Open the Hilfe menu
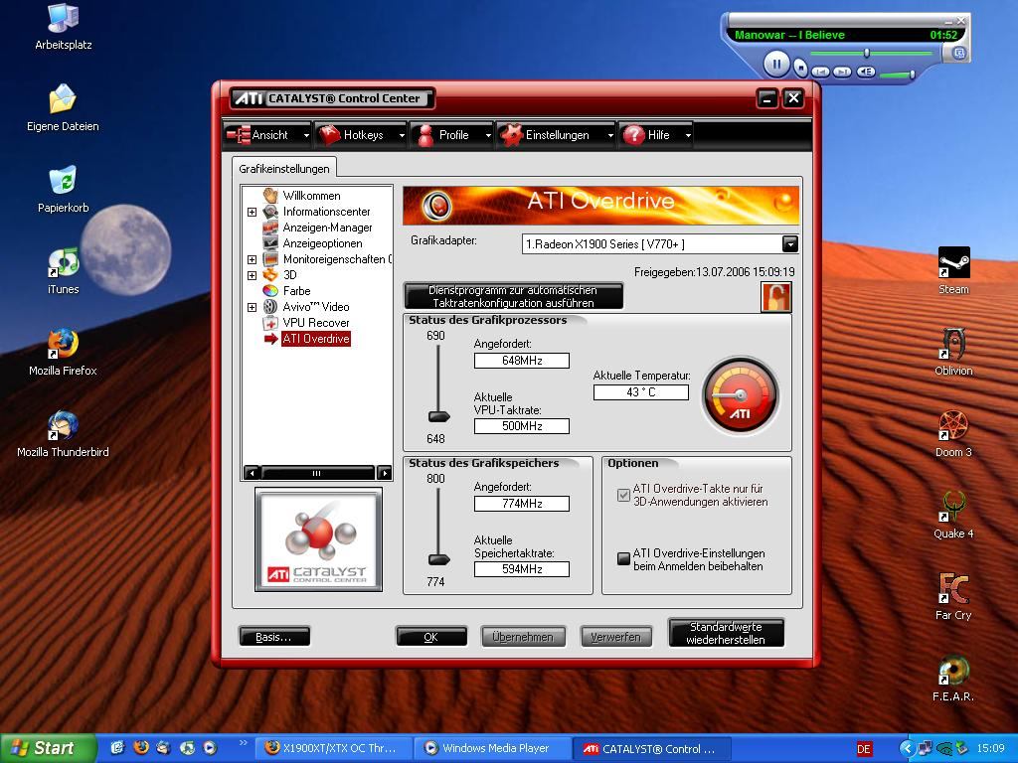 (656, 135)
